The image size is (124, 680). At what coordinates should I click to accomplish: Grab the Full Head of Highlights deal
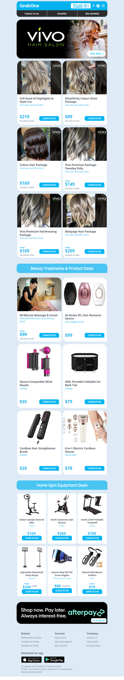pos(49,118)
